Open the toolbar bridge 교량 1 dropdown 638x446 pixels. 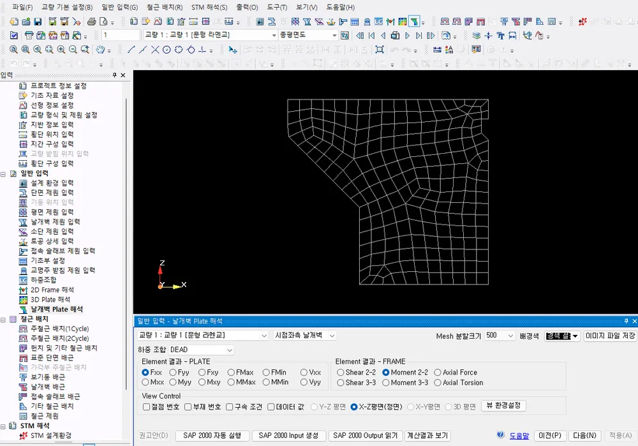(211, 35)
